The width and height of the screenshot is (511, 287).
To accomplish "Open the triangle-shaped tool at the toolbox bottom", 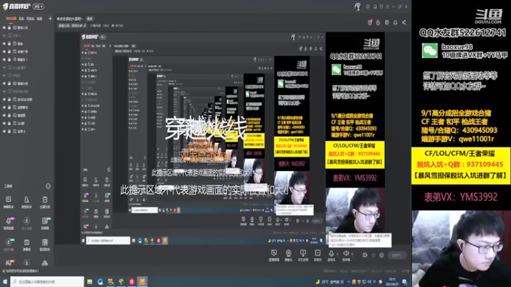I will click(x=45, y=263).
